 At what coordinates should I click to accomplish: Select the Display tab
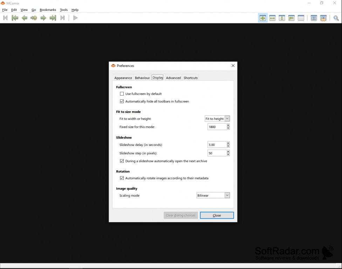pyautogui.click(x=158, y=78)
